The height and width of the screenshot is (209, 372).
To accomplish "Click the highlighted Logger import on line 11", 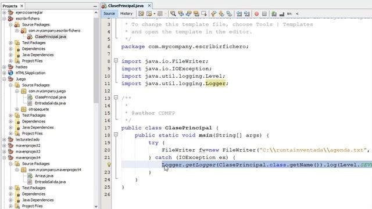I will point(216,84).
